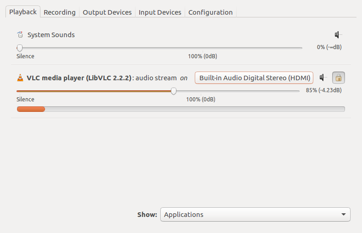Toggle the lock channels button for VLC
The height and width of the screenshot is (233, 362).
point(339,78)
